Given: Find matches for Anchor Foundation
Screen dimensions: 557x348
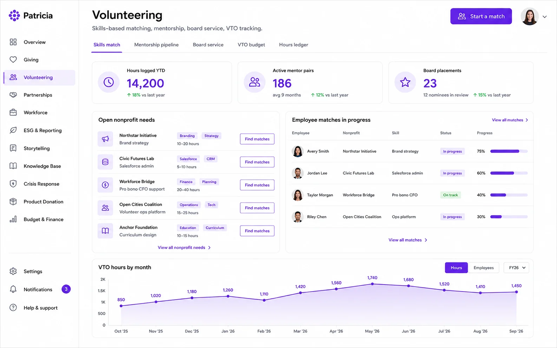Looking at the screenshot, I should click(257, 231).
